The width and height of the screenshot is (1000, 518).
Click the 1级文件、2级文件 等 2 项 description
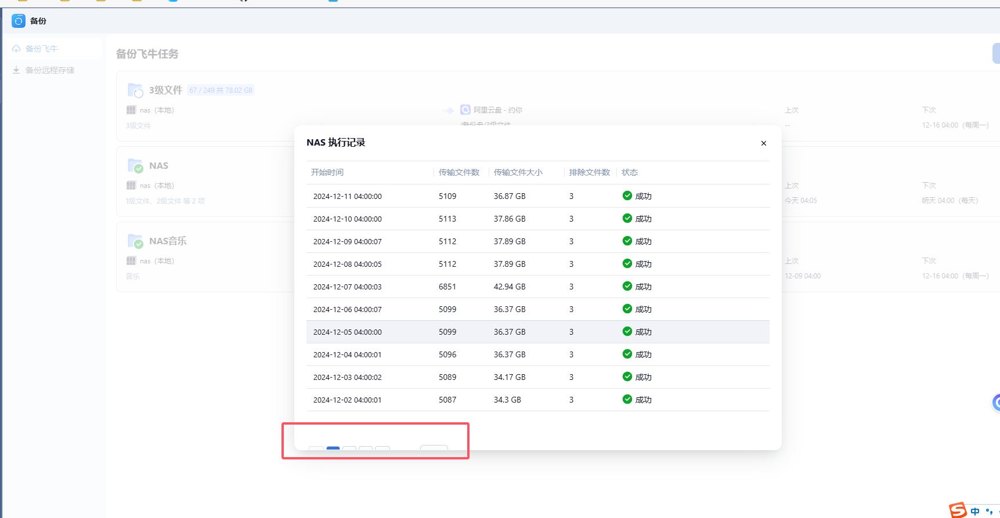pos(165,201)
